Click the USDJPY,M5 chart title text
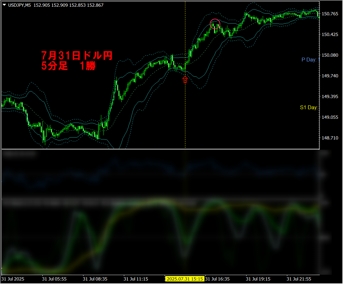Viewport: 343px width, 284px height. point(19,5)
